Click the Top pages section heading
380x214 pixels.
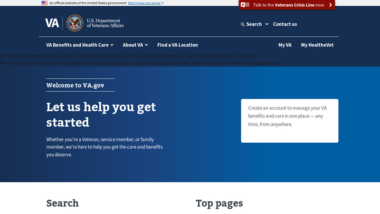pos(219,203)
